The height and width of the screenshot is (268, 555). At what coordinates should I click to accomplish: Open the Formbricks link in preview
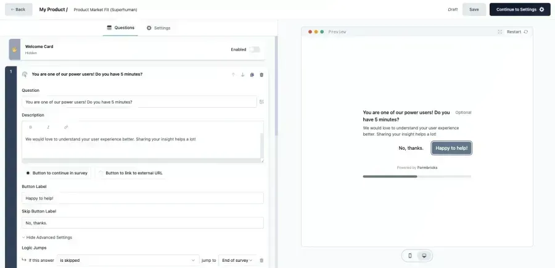coord(427,168)
